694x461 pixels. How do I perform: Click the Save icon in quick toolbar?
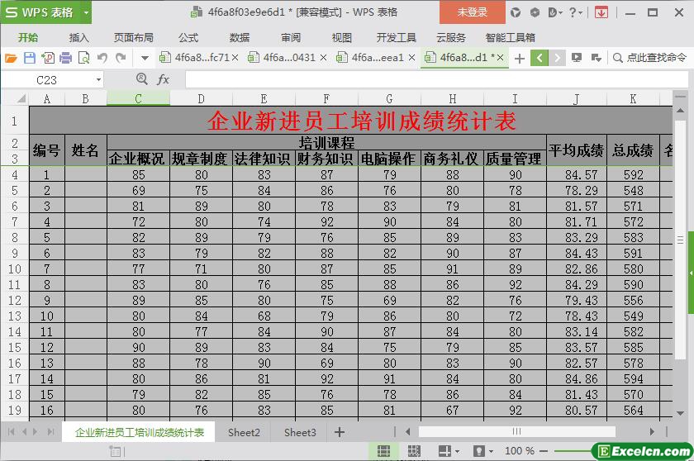(x=29, y=58)
